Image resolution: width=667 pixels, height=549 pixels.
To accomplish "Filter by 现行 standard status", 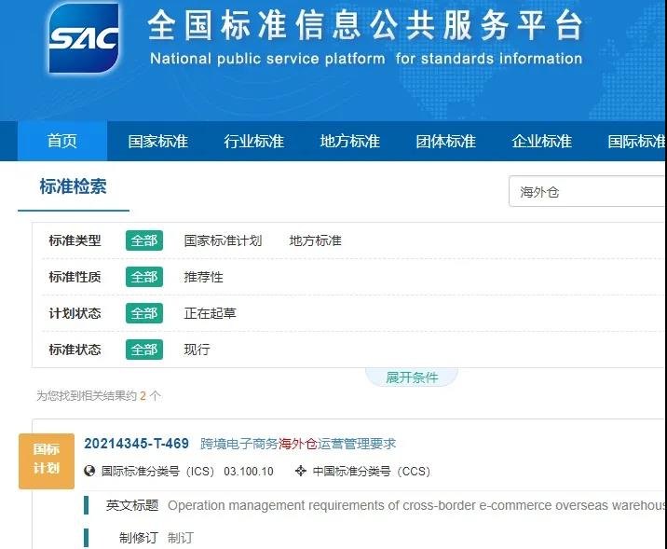I will [197, 350].
